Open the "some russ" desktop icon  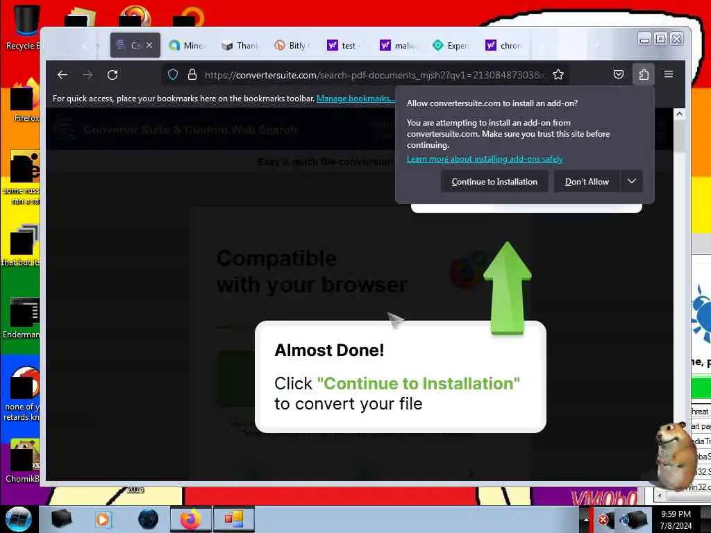(x=22, y=178)
